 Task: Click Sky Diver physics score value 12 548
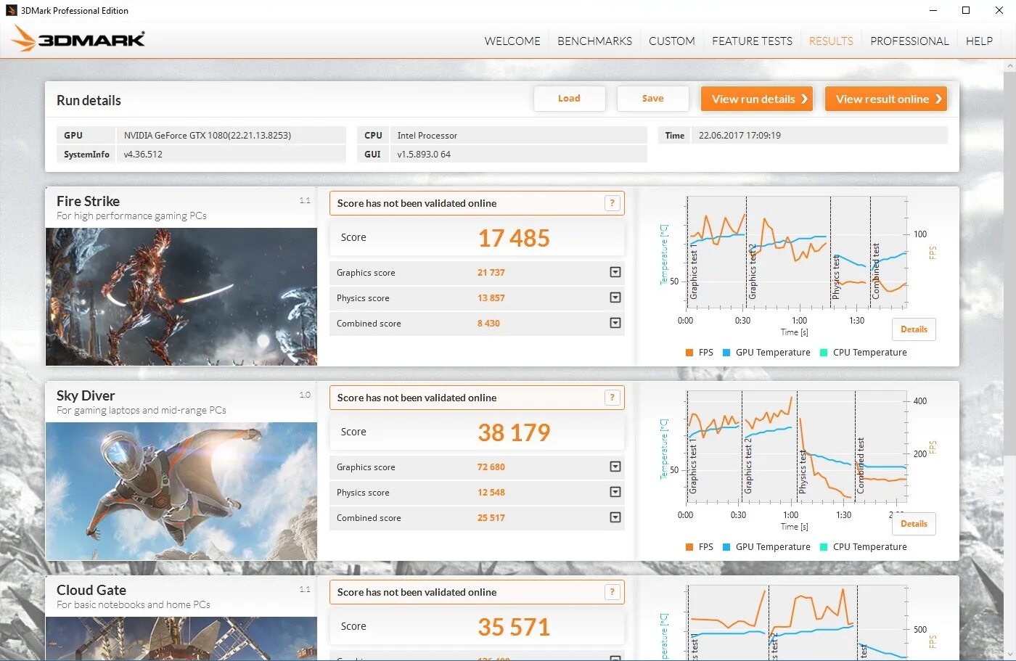coord(491,493)
